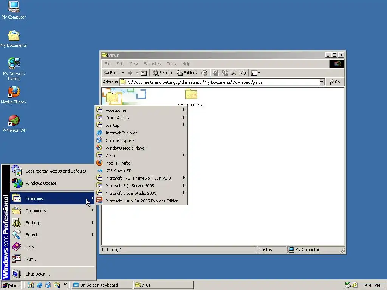Click the Undo toolbar icon
The height and width of the screenshot is (290, 387).
coord(243,73)
